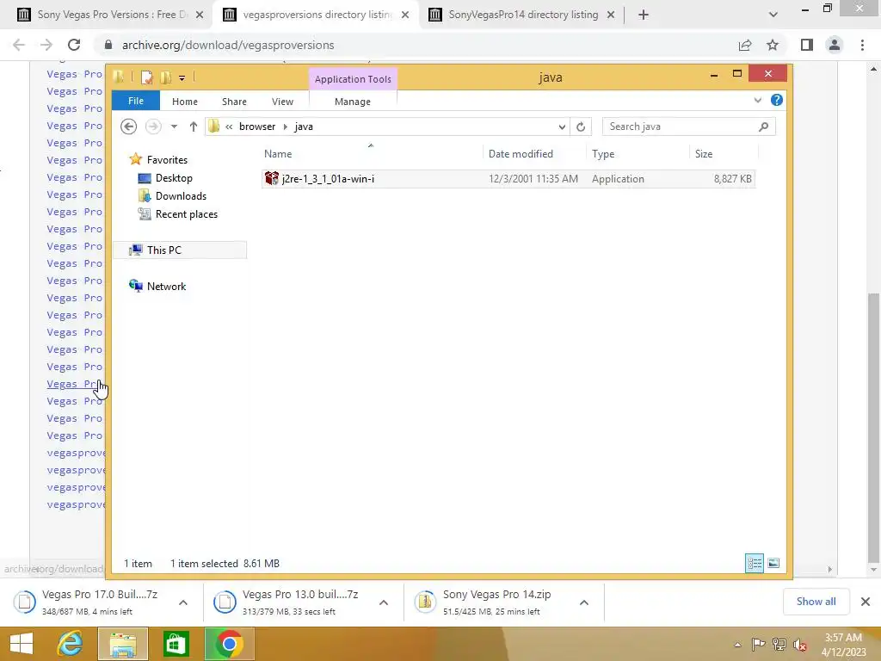The height and width of the screenshot is (661, 881).
Task: Open the Chrome profile avatar
Action: pos(835,45)
